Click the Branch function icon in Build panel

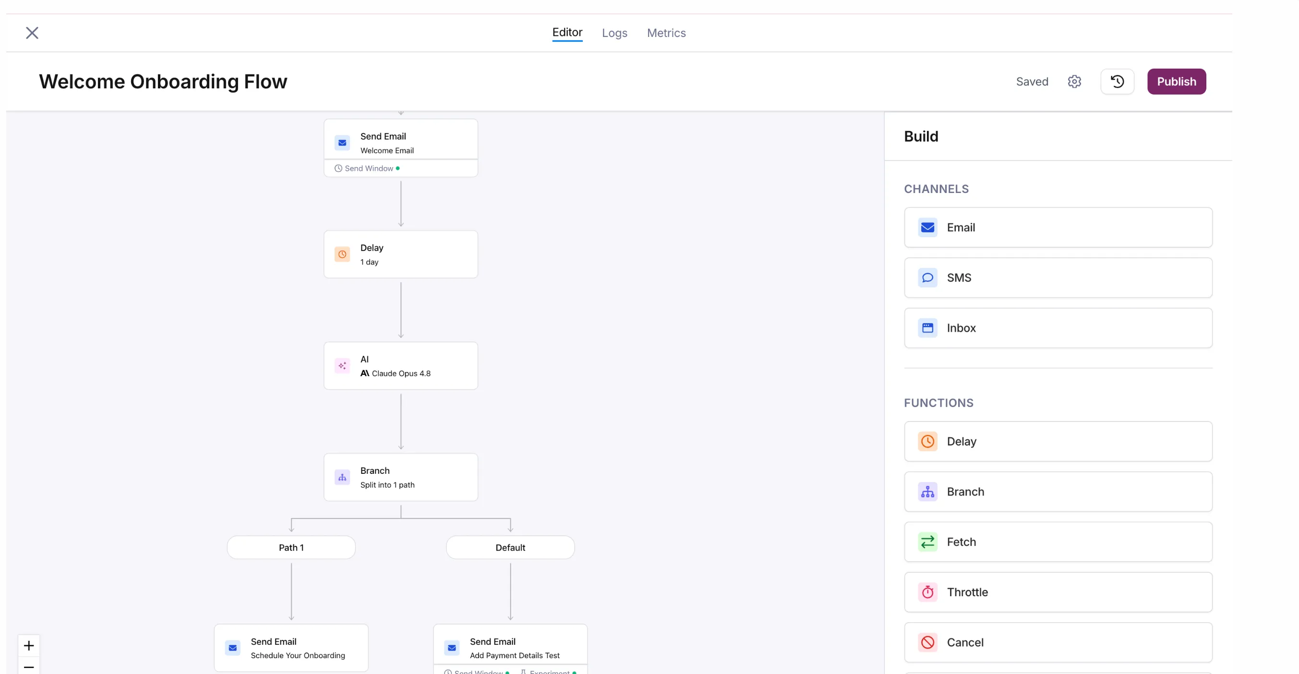click(x=927, y=492)
